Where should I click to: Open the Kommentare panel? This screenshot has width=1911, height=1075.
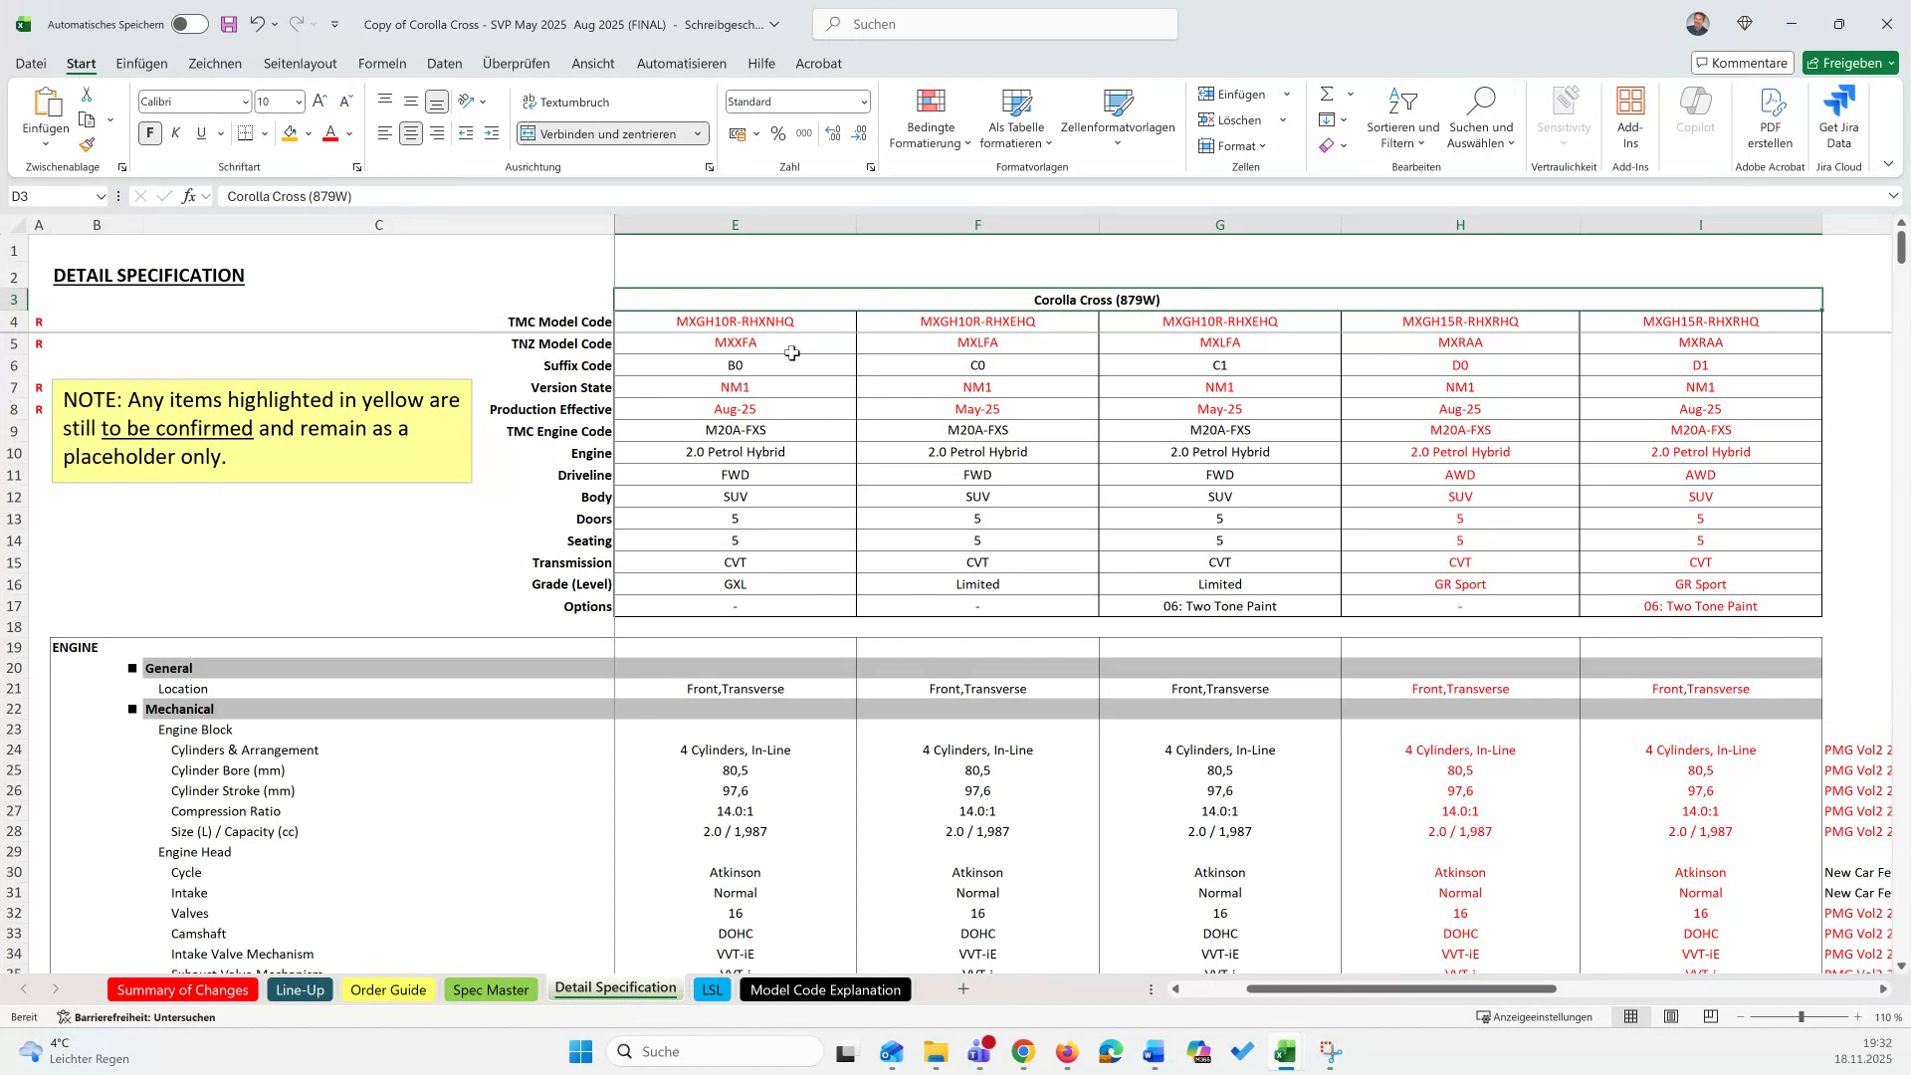pos(1742,62)
